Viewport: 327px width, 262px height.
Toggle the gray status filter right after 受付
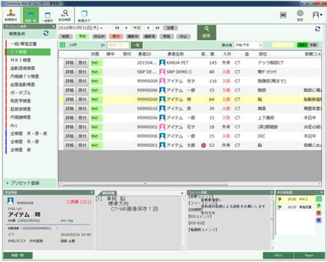[x=133, y=36]
